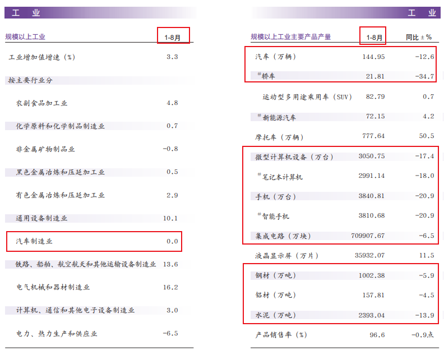Click the value 709907.67 for 集成电路
444x350 pixels.
click(x=368, y=236)
